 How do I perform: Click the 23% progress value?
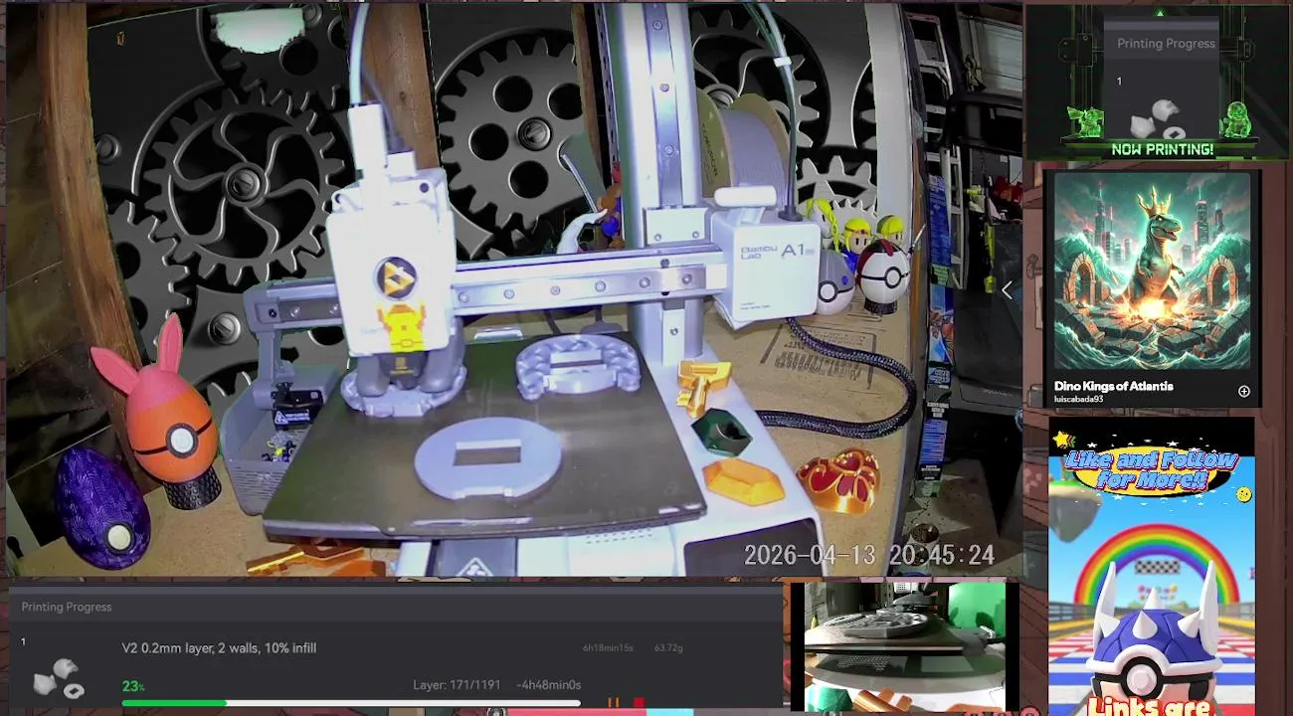(x=133, y=686)
